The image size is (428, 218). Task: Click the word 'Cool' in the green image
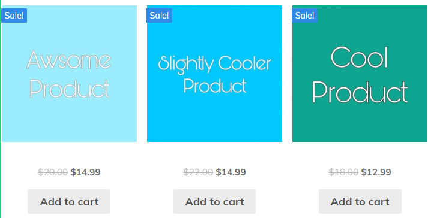pos(359,57)
